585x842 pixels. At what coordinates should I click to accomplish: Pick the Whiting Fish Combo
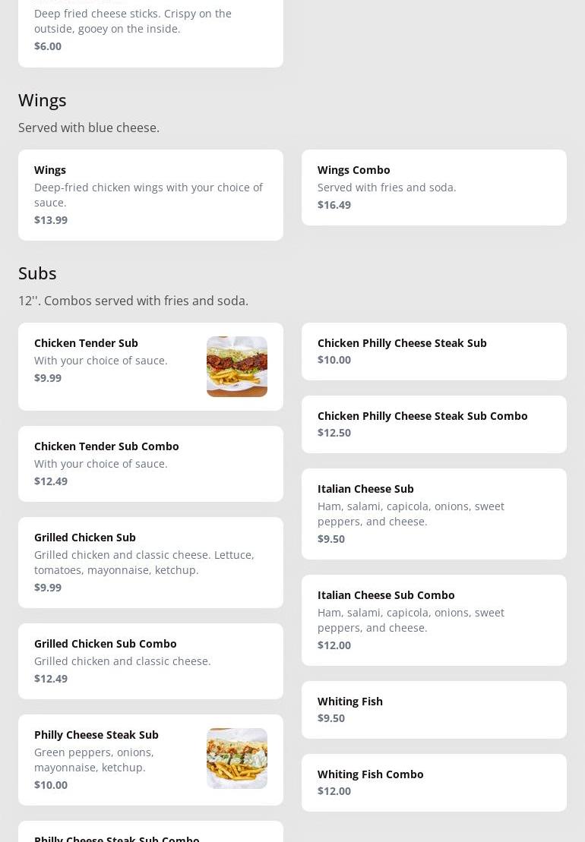pos(434,783)
